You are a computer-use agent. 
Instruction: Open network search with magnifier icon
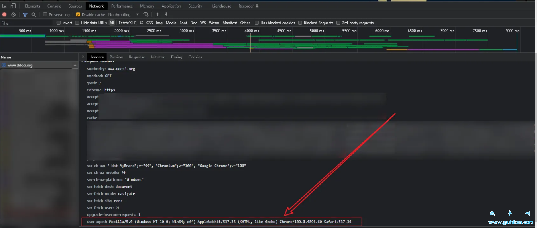(34, 15)
